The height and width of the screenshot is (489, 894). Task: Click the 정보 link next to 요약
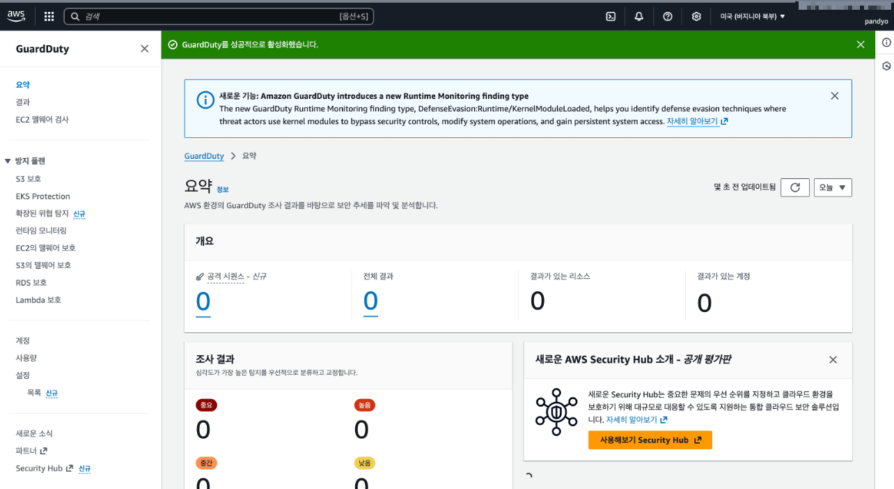[223, 189]
